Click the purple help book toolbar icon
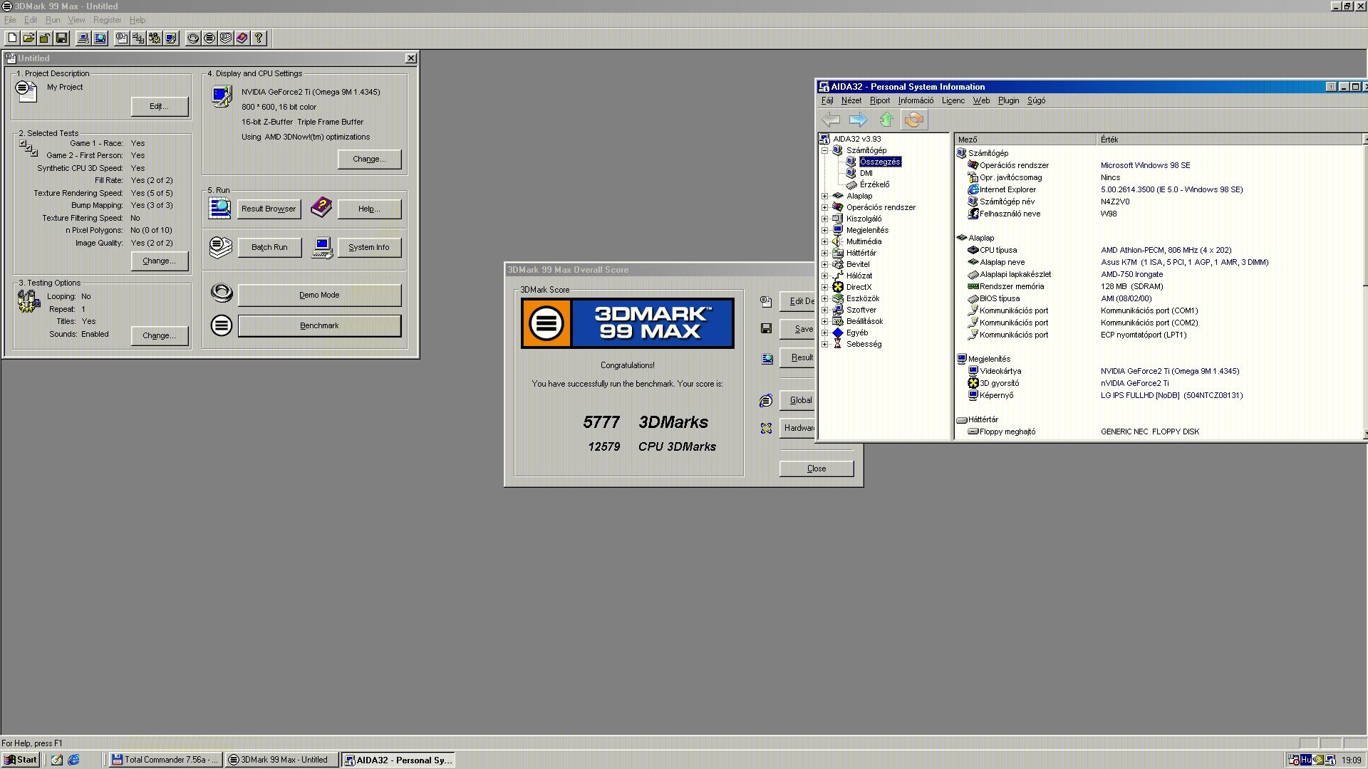 (x=242, y=38)
